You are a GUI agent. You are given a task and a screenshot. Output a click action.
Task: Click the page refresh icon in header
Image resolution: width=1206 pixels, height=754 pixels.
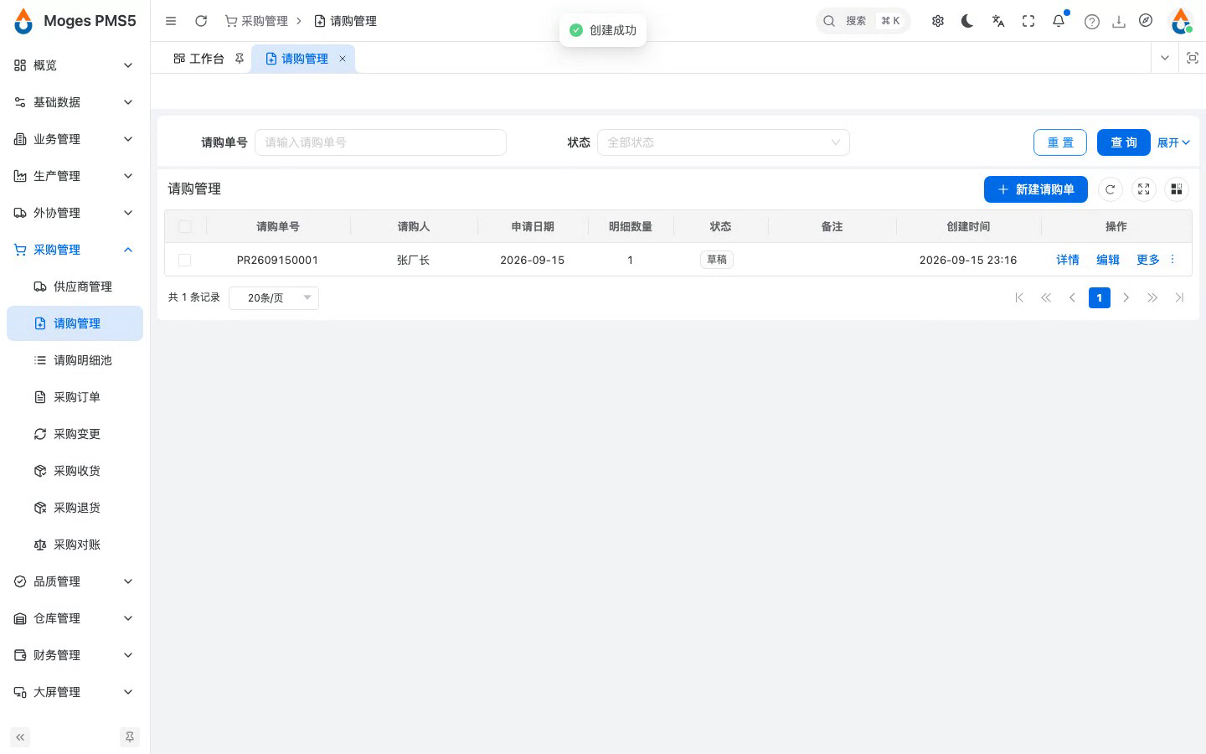pos(201,21)
